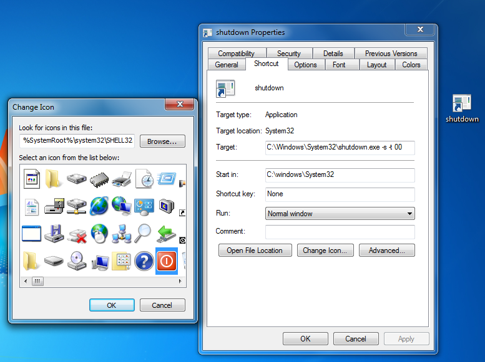Switch to the Security tab

pos(289,54)
